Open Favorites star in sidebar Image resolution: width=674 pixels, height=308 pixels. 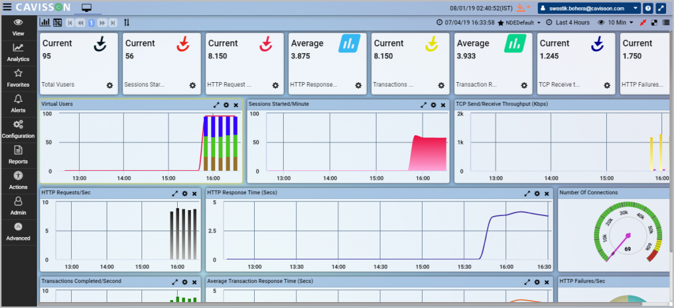pyautogui.click(x=18, y=77)
